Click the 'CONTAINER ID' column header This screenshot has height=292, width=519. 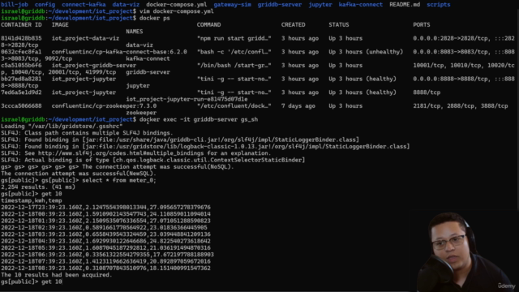tap(21, 25)
